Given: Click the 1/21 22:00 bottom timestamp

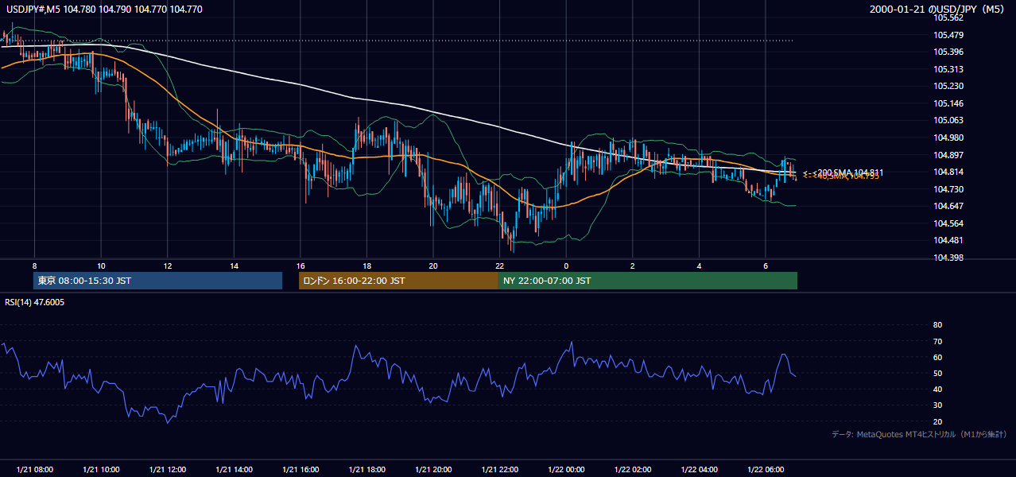Looking at the screenshot, I should point(499,469).
